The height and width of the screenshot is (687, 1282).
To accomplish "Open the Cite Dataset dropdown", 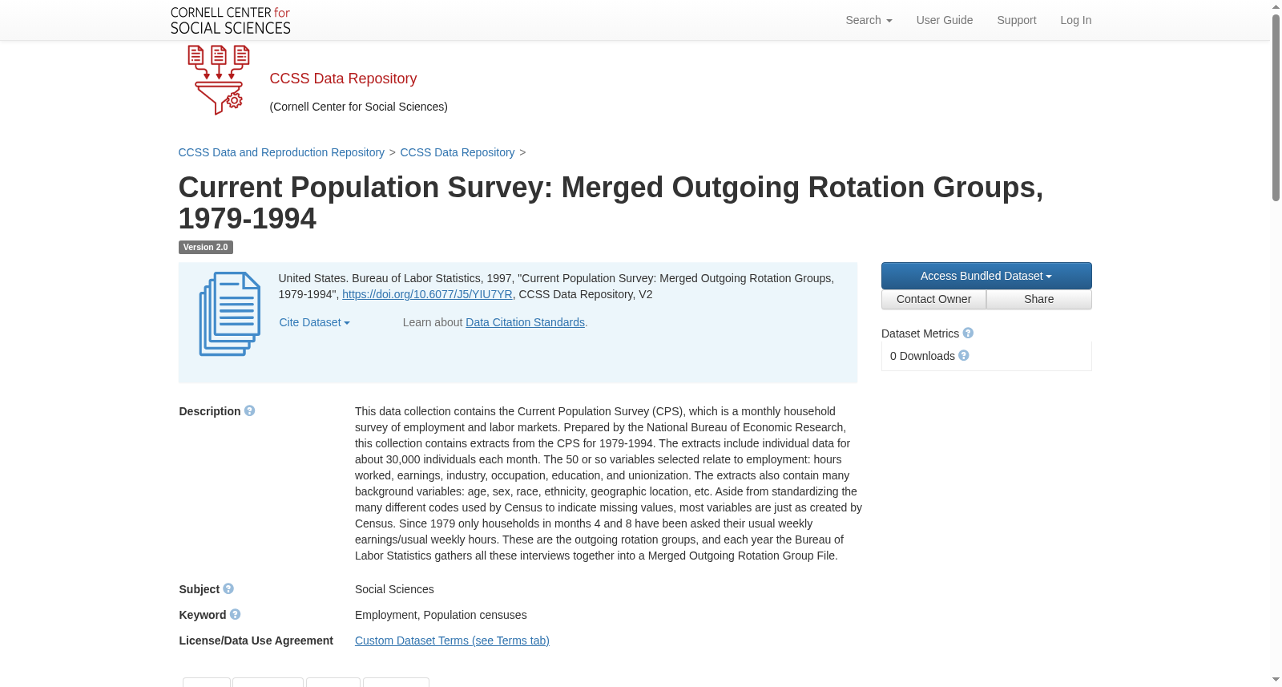I will [314, 322].
